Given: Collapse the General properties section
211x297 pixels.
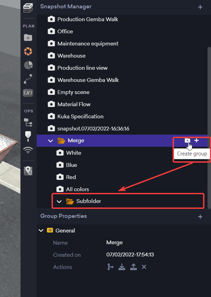Looking at the screenshot, I should (x=42, y=230).
